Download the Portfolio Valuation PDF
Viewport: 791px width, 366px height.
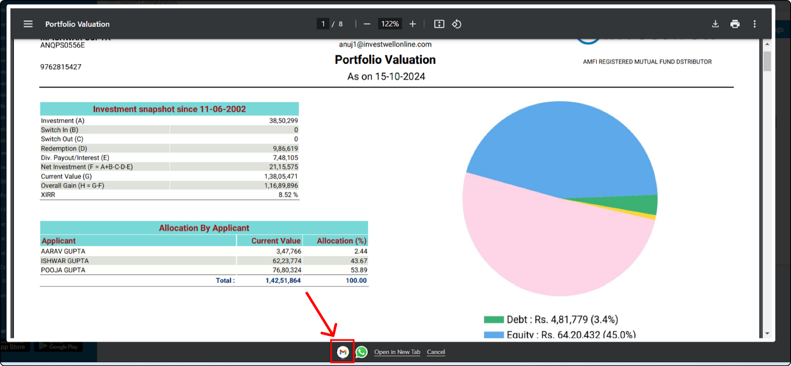pos(715,24)
